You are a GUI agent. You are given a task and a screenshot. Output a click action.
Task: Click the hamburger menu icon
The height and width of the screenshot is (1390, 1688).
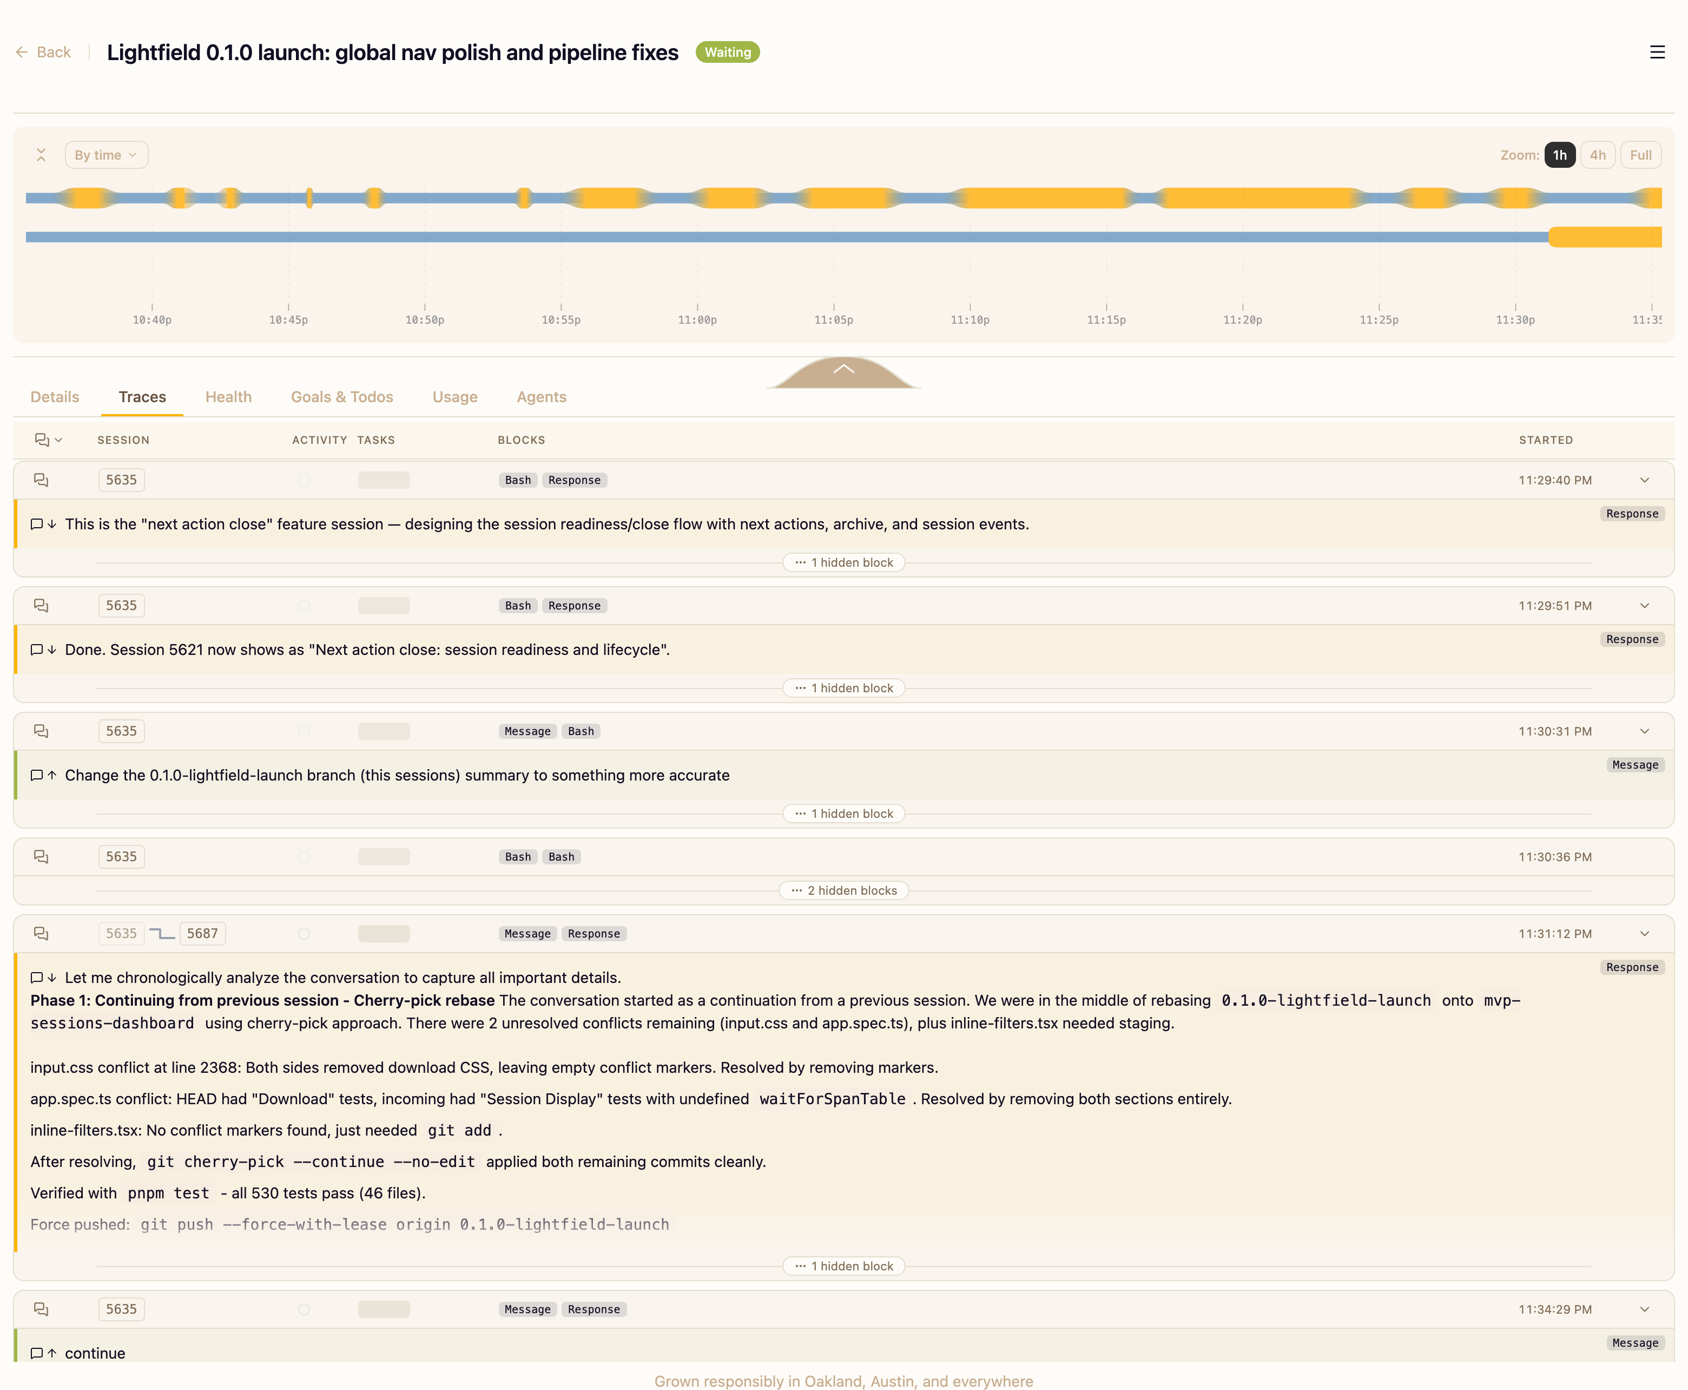(1657, 52)
